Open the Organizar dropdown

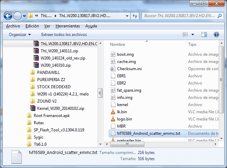(x=20, y=35)
